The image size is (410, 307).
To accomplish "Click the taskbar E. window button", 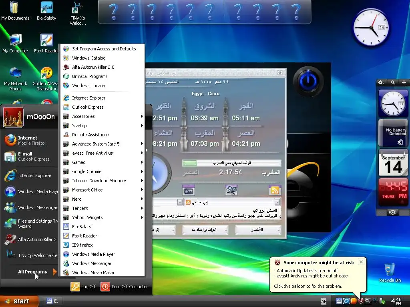I will point(52,301).
